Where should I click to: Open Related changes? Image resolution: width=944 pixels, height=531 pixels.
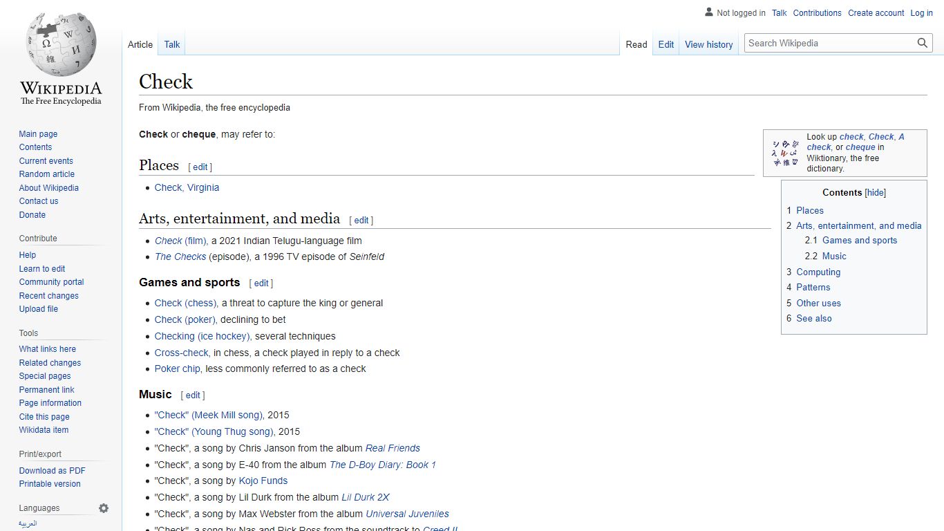tap(50, 363)
